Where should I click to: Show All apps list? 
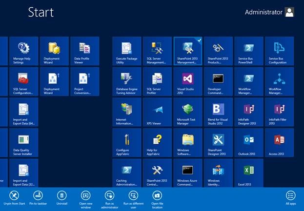(x=291, y=198)
